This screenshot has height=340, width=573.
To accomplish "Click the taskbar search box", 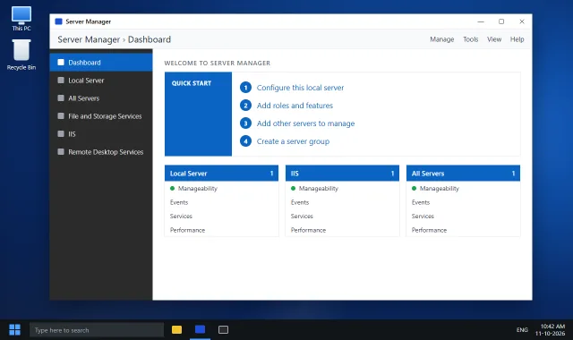I will point(97,330).
